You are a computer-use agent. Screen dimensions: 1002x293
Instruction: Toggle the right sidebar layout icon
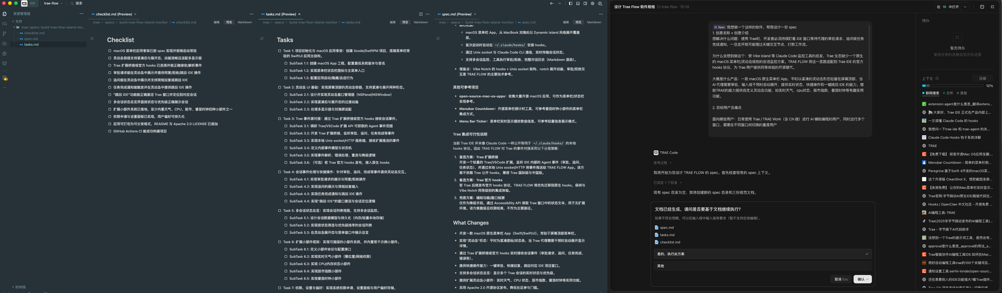[x=585, y=3]
